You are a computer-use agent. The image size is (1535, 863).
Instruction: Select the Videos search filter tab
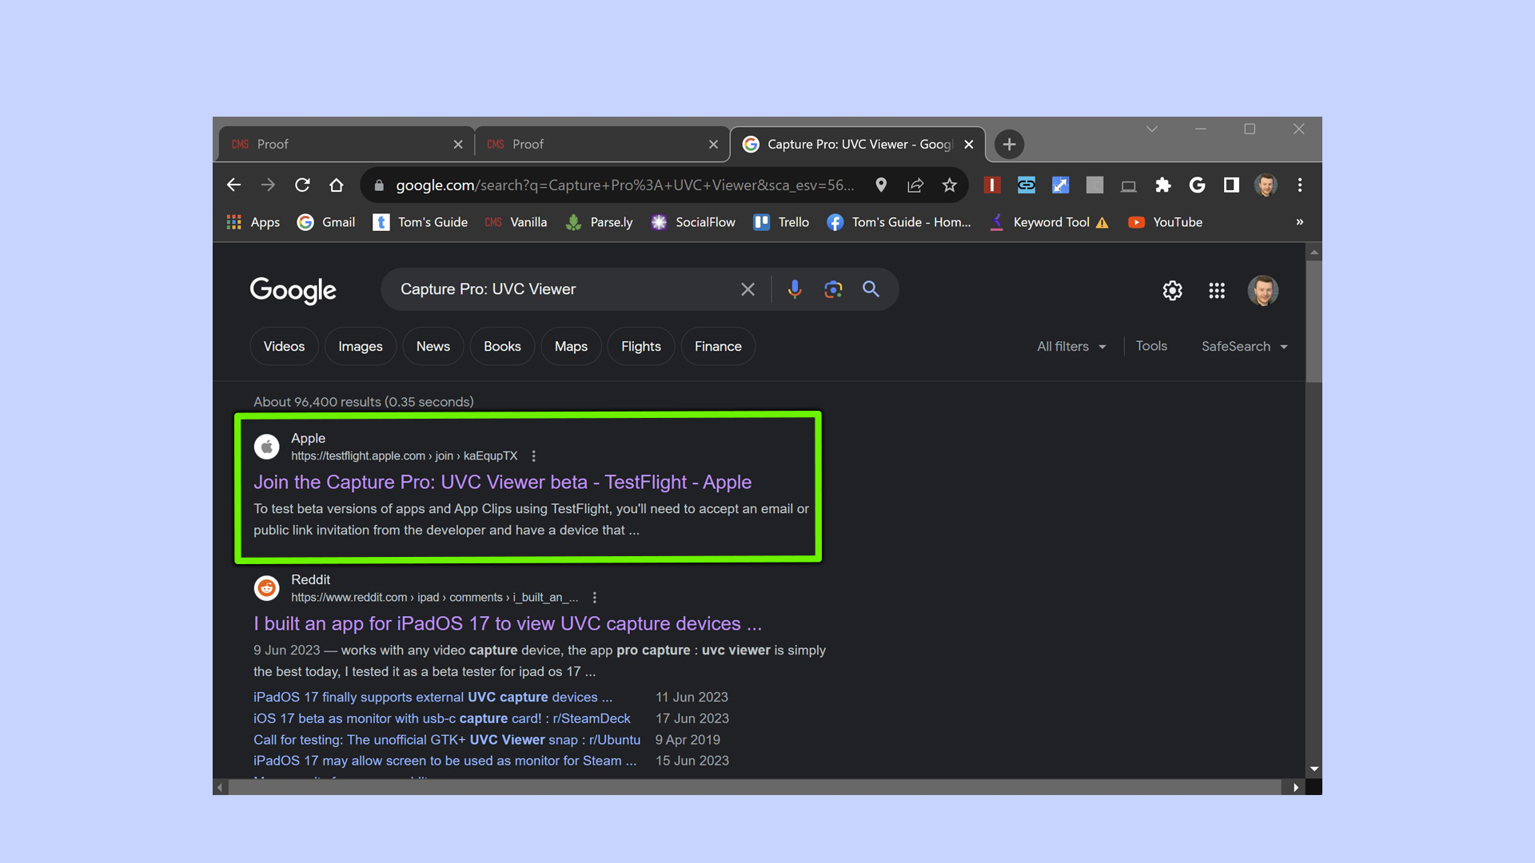pyautogui.click(x=284, y=346)
